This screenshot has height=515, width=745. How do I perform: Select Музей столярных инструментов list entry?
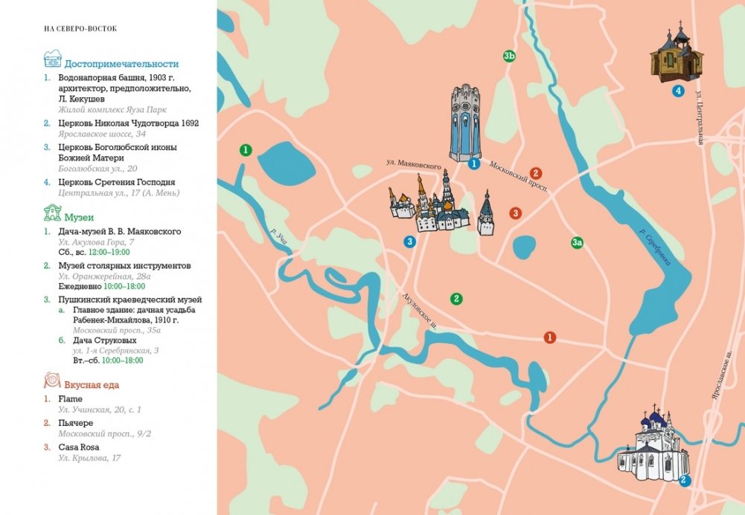[124, 265]
